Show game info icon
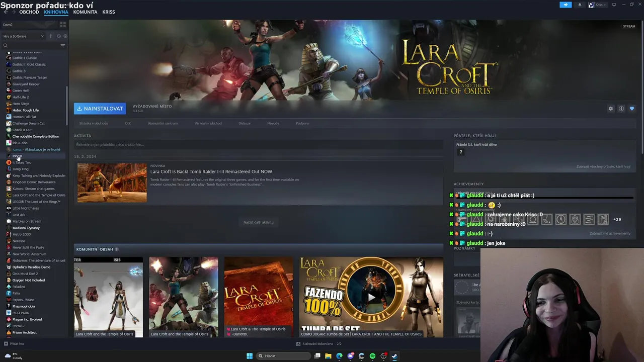Viewport: 644px width, 362px height. point(621,109)
